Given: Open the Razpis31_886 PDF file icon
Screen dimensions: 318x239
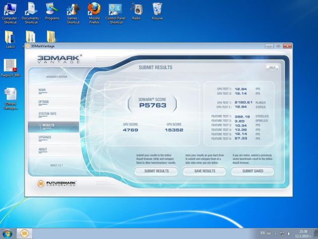Looking at the screenshot, I should pos(10,68).
